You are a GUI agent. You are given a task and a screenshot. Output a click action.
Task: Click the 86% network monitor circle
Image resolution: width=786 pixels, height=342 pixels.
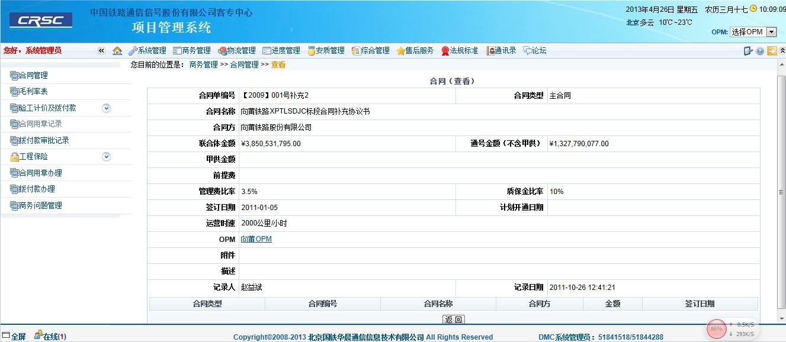[716, 328]
